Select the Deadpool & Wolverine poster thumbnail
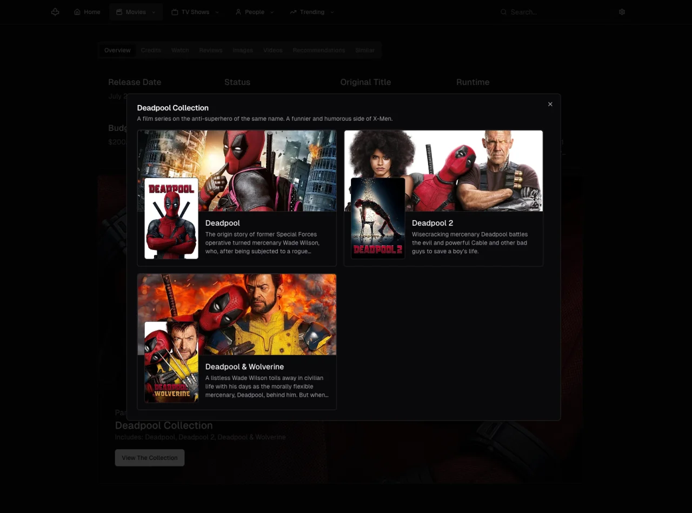Viewport: 692px width, 513px height. pos(171,362)
